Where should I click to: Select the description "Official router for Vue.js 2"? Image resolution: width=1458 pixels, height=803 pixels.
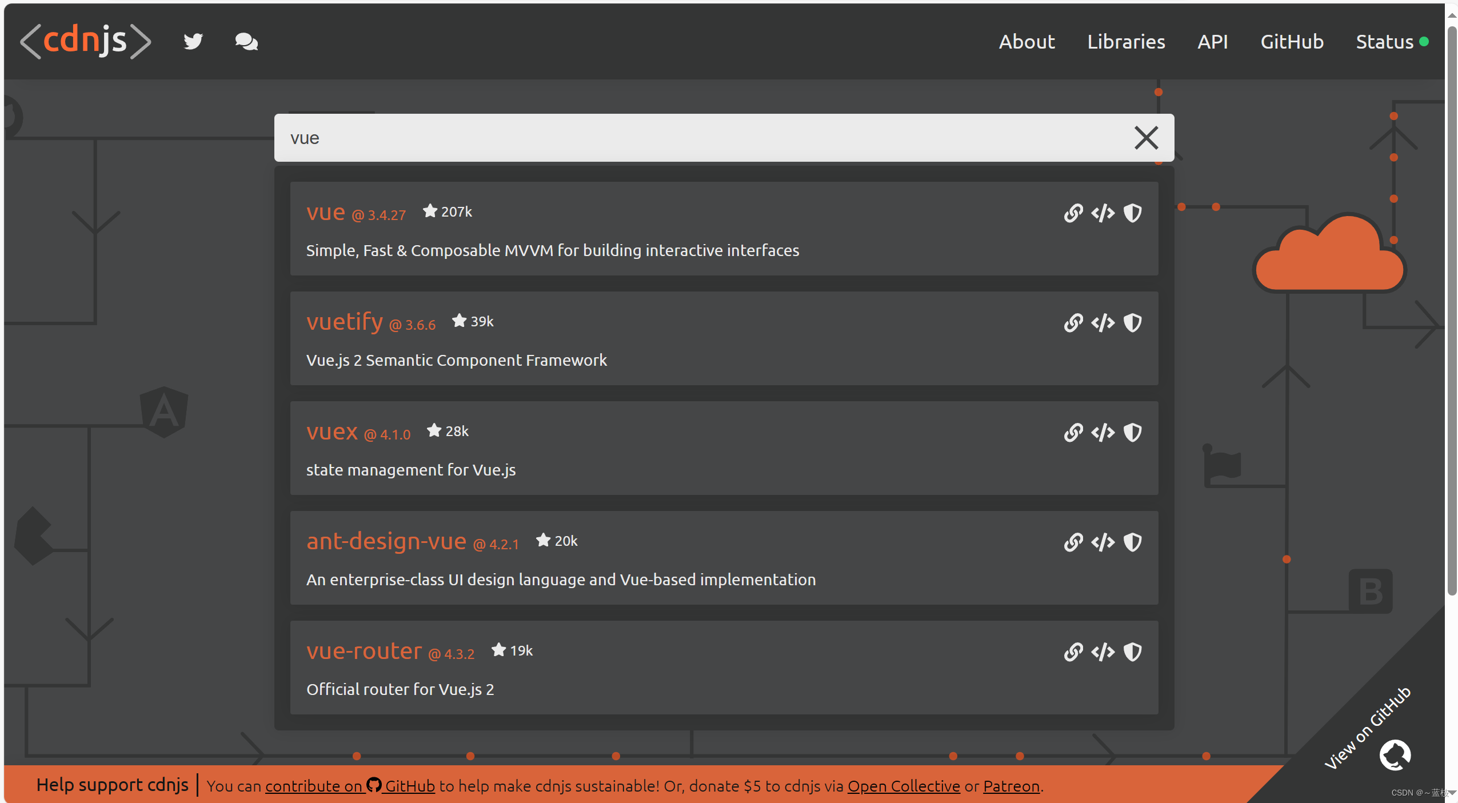(x=400, y=689)
